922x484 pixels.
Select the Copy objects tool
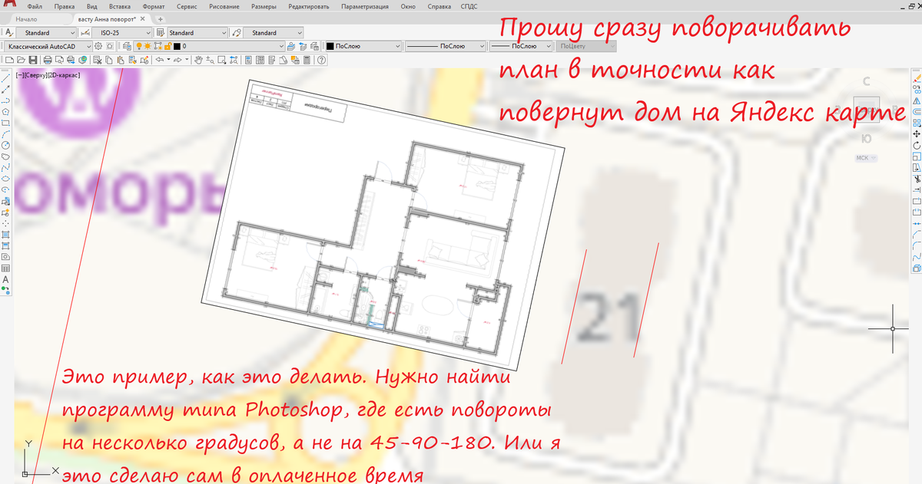click(916, 91)
